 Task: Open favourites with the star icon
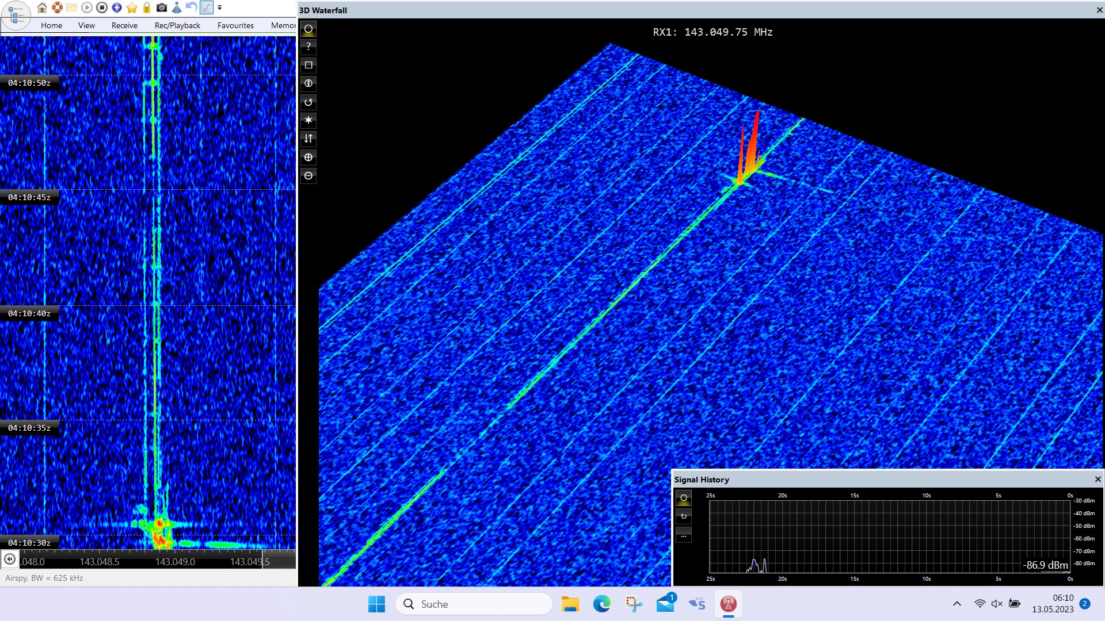click(132, 7)
